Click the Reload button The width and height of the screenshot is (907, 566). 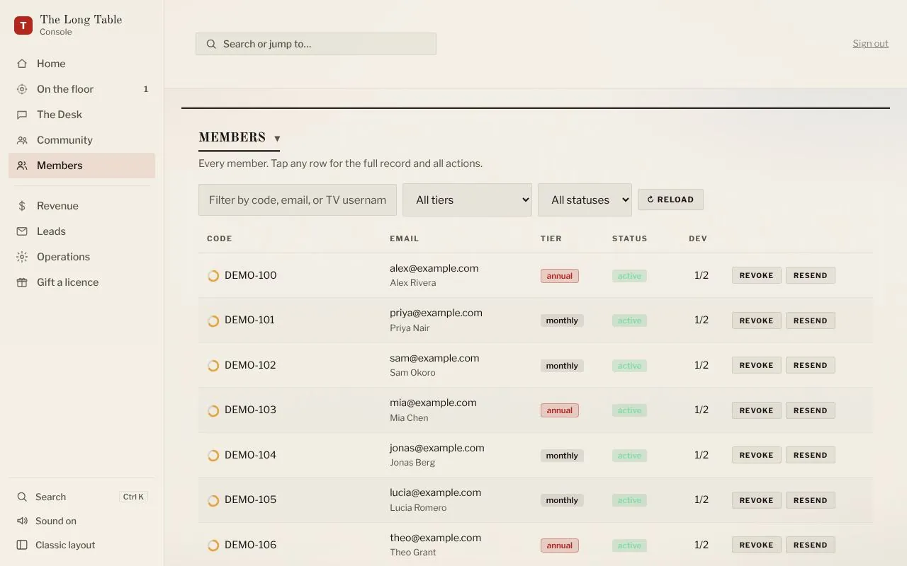point(670,200)
